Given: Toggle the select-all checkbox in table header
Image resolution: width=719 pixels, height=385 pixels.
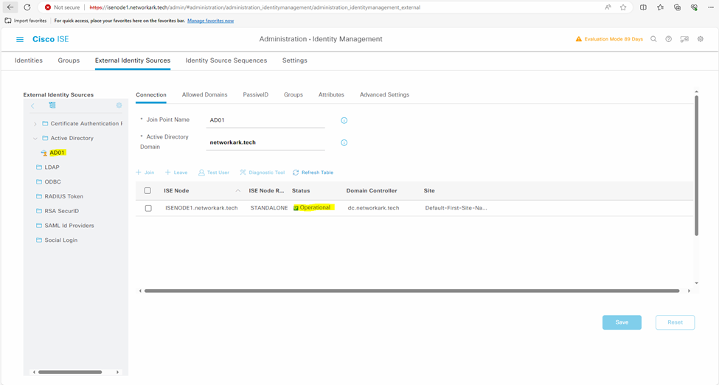Looking at the screenshot, I should tap(147, 191).
